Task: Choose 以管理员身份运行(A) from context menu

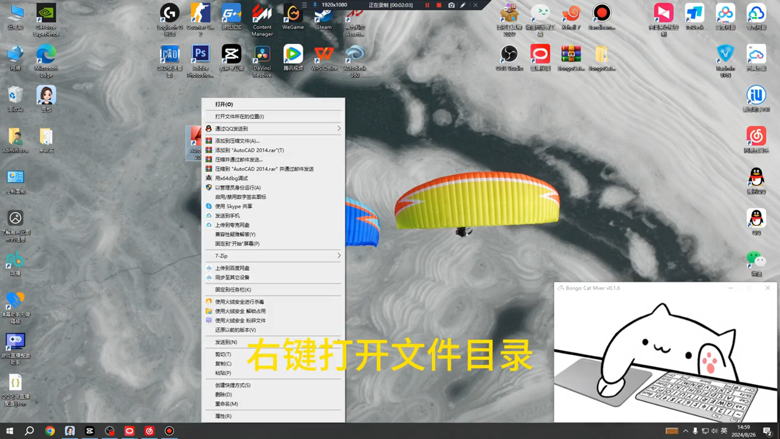Action: pos(238,188)
